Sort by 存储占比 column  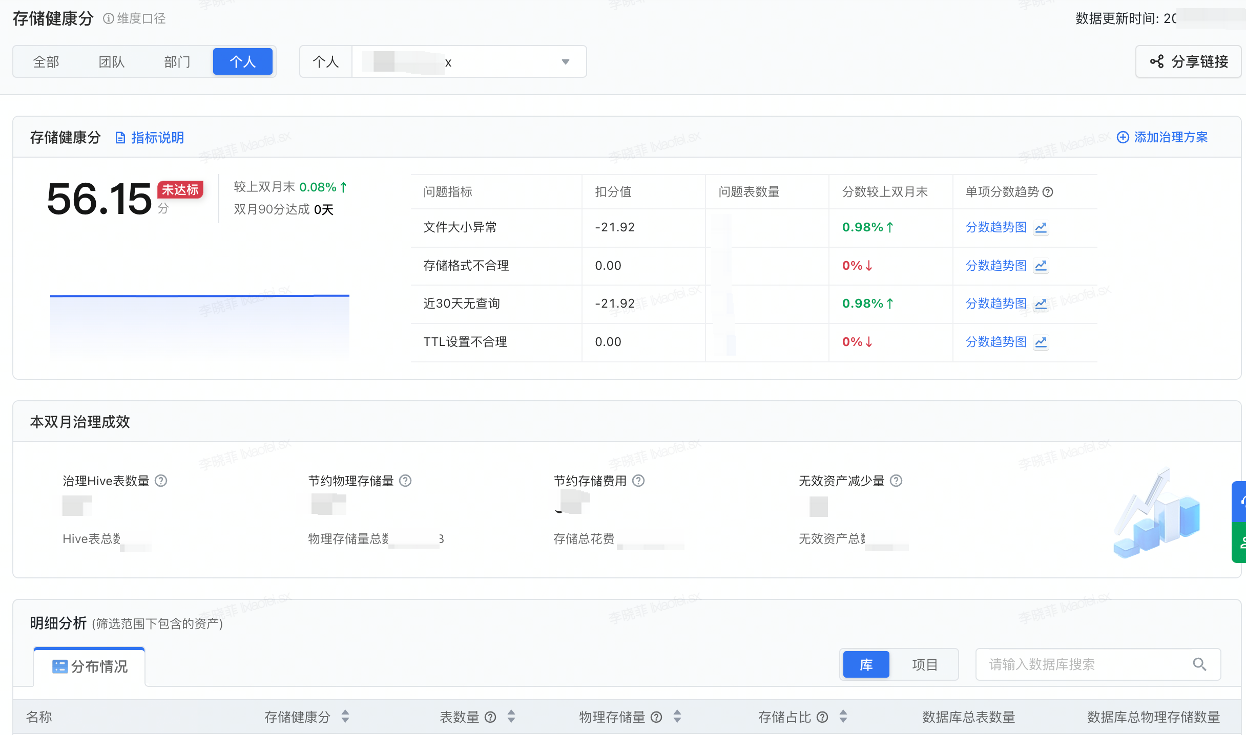tap(843, 717)
